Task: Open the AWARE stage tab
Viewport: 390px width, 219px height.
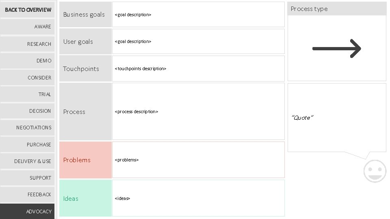Action: 28,27
